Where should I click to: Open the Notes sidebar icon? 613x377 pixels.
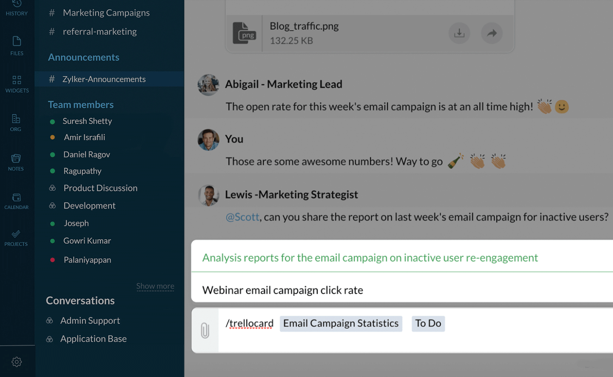coord(16,162)
